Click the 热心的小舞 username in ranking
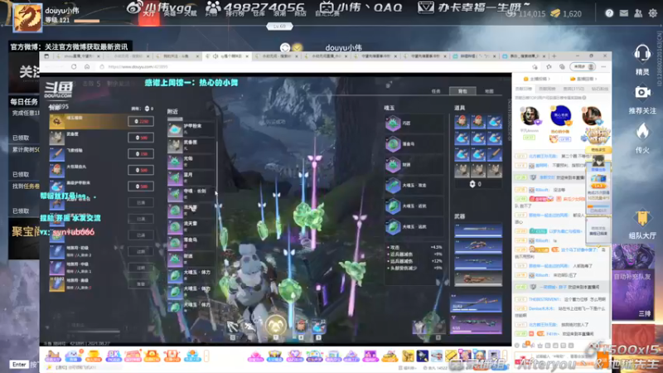The image size is (663, 373). click(x=561, y=132)
